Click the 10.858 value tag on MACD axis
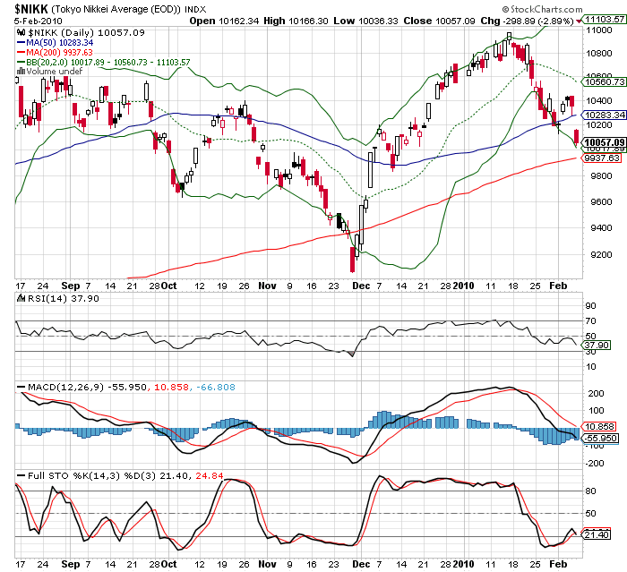This screenshot has width=627, height=572. [598, 426]
